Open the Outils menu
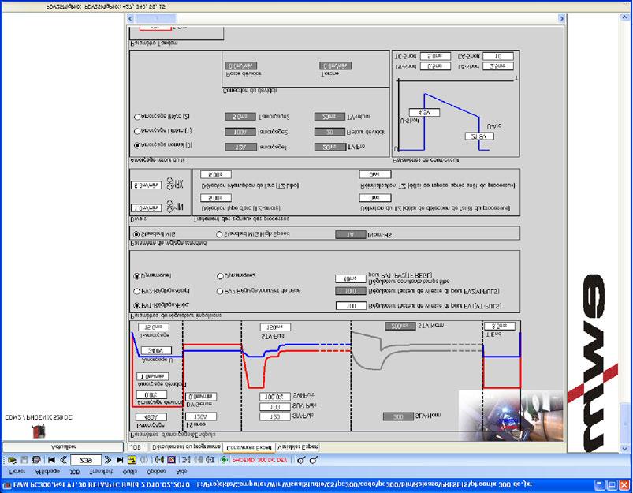 [129, 472]
